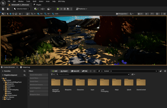
Task: Open the Selection Mode dropdown
Action: coord(21,9)
